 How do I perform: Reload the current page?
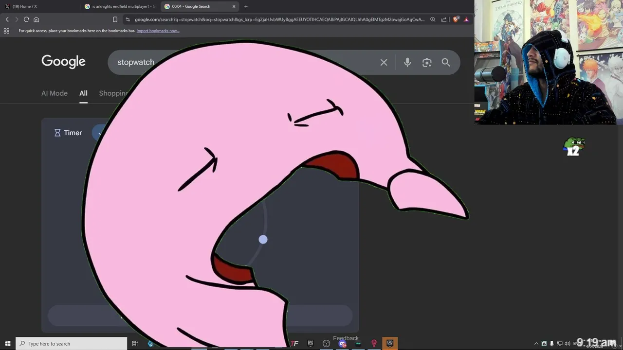point(26,19)
